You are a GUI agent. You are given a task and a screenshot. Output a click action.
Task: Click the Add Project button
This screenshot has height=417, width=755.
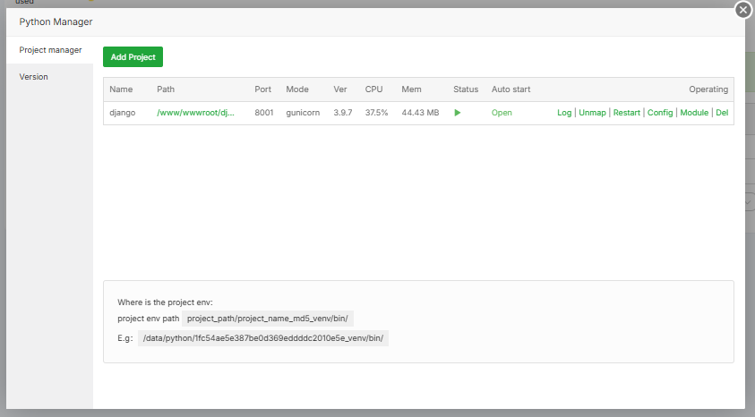pos(133,56)
